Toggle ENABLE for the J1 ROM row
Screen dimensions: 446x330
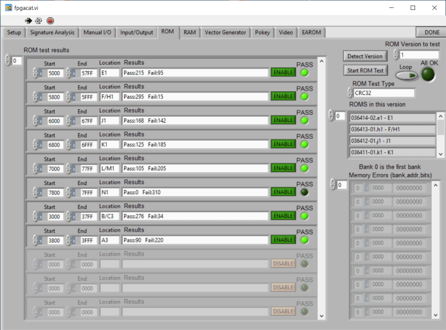click(x=283, y=120)
